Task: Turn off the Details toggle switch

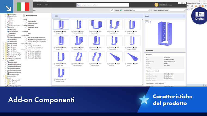Action: (121, 10)
